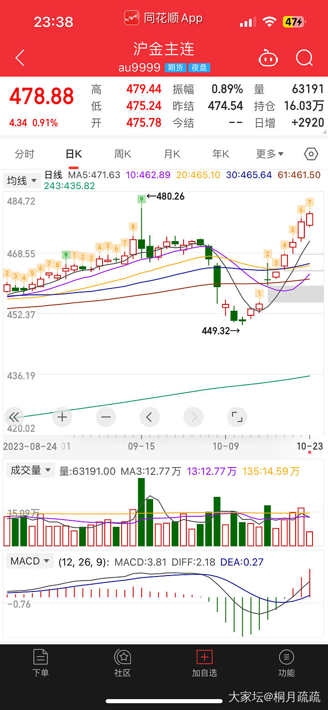Open chart settings hexagon icon

[x=311, y=154]
